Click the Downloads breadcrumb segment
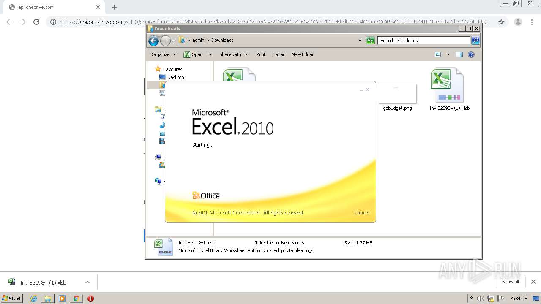 [222, 41]
